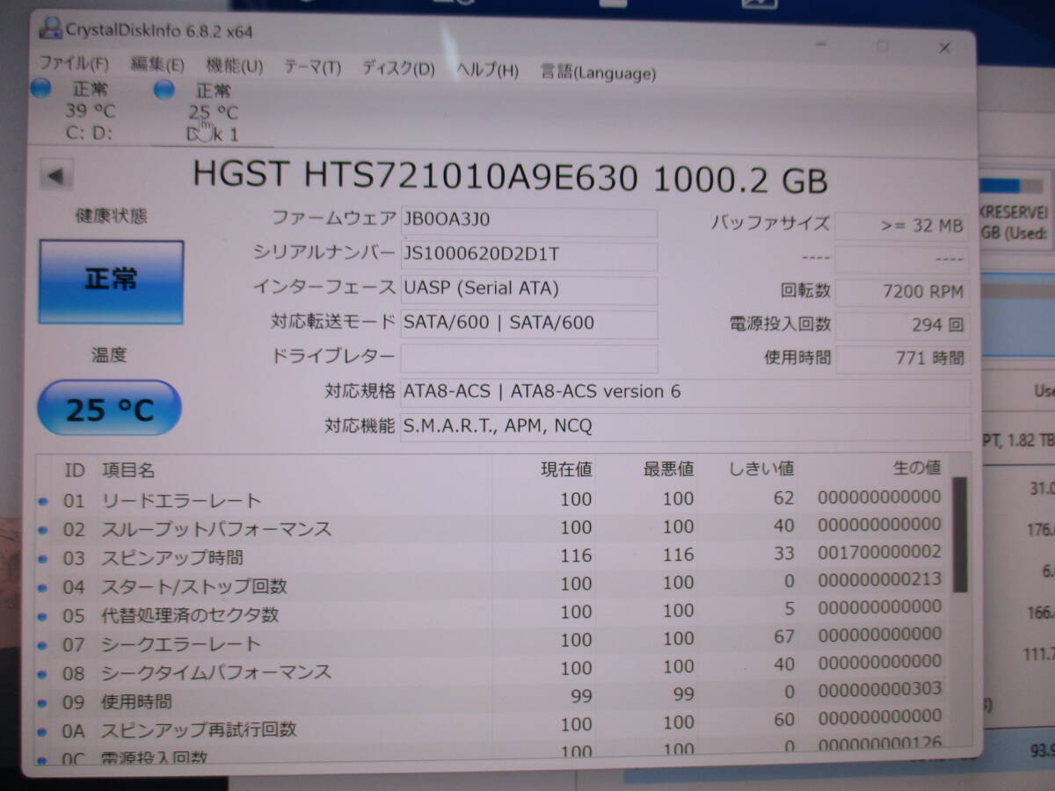Click the 項目名 column header

128,471
